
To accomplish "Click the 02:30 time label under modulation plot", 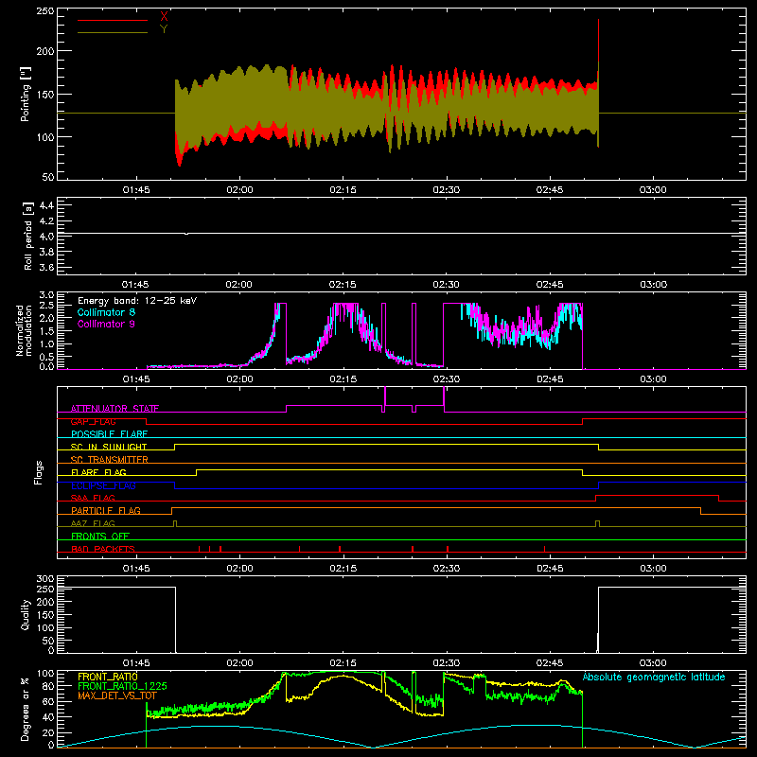I will (x=446, y=379).
